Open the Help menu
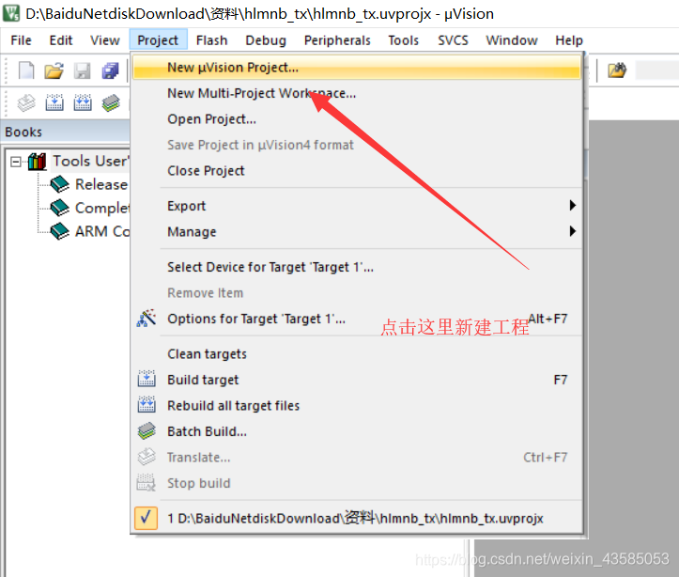Screen dimensions: 679x577 tap(569, 40)
